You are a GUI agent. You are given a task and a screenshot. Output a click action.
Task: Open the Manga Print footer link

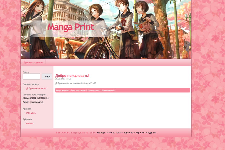(105, 133)
